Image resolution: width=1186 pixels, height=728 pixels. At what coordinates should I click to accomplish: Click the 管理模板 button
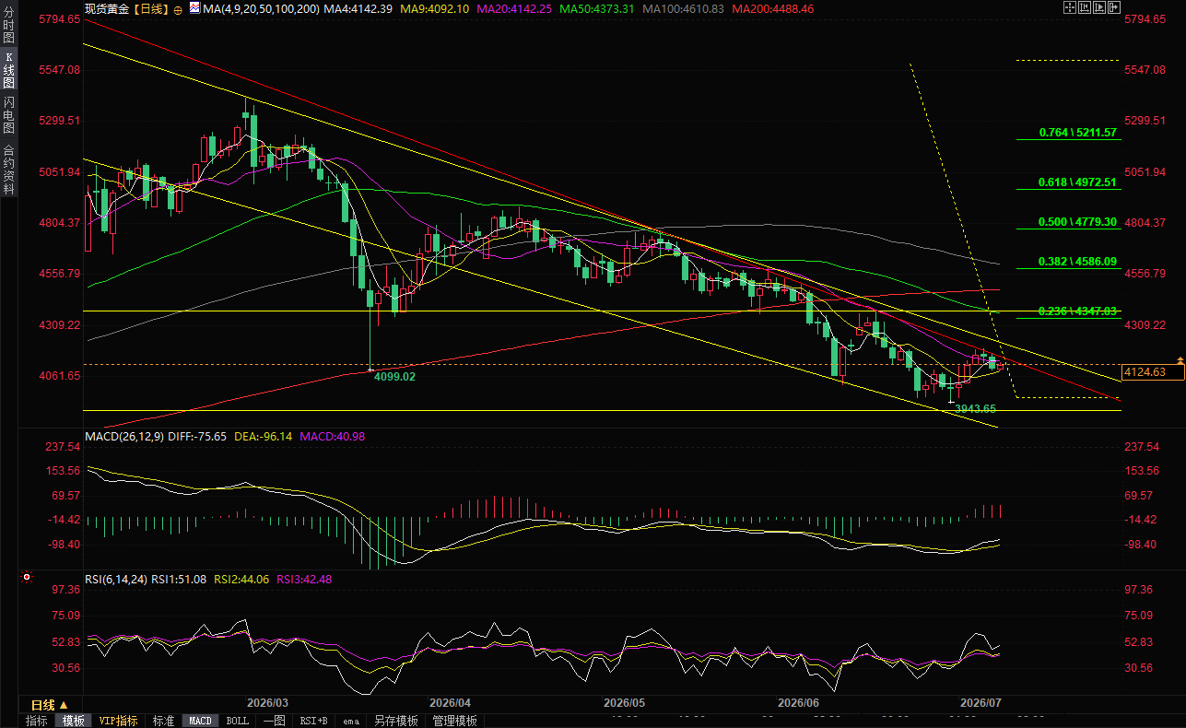click(455, 721)
